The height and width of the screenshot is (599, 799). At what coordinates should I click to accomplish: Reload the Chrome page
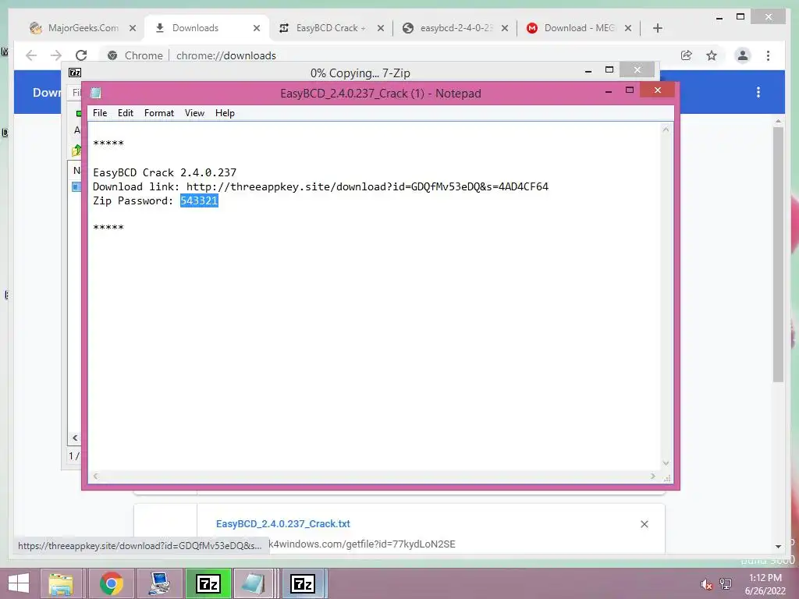click(x=81, y=55)
